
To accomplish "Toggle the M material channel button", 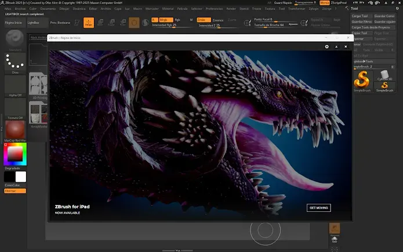I will 191,20.
